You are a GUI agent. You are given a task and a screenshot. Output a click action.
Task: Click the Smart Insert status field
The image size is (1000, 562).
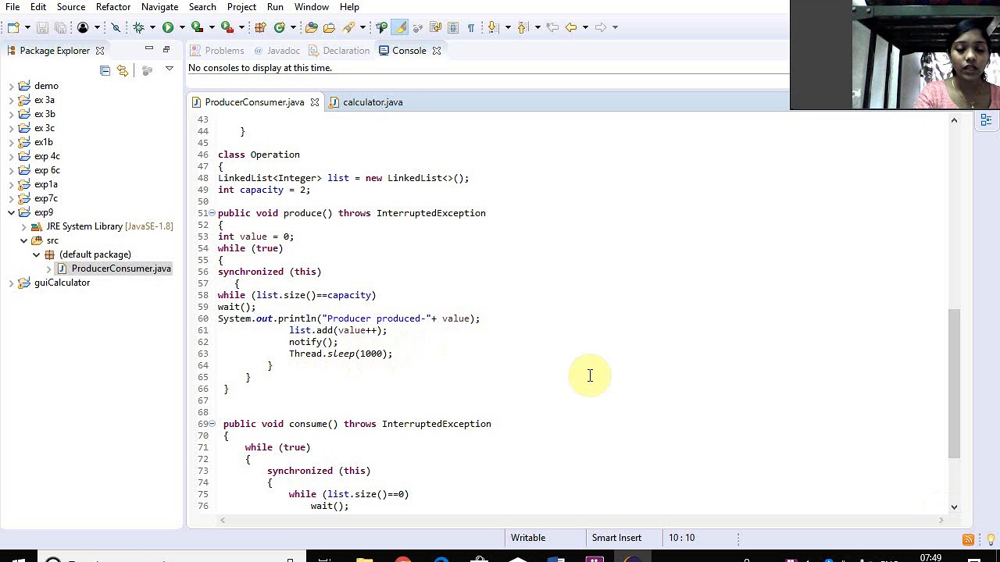616,538
